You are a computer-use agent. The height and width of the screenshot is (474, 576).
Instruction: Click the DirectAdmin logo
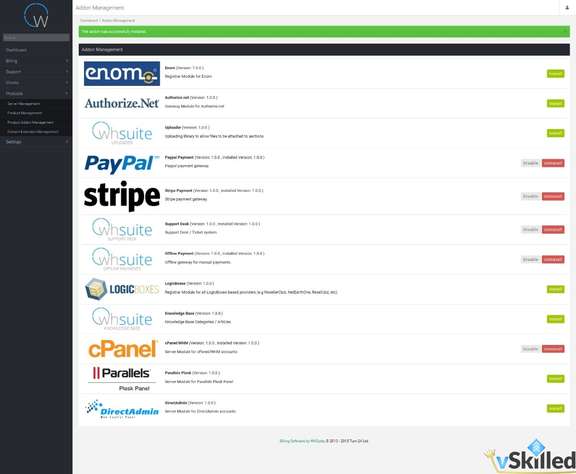(122, 409)
